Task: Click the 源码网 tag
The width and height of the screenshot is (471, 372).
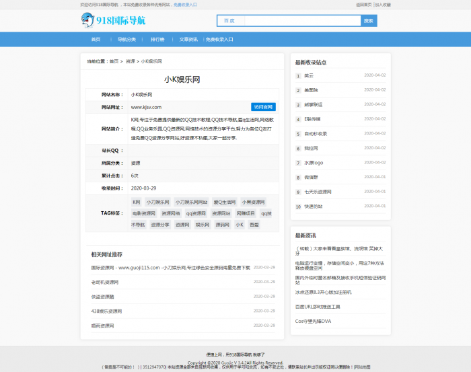Action: 221,225
